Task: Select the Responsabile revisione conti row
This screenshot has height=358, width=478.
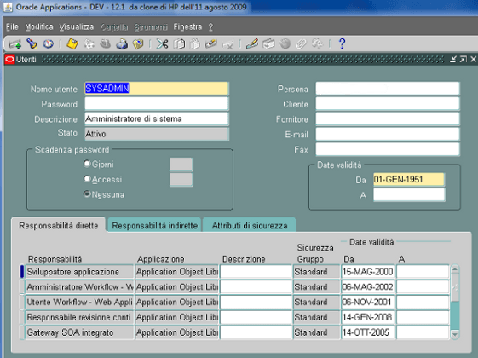Action: (80, 317)
